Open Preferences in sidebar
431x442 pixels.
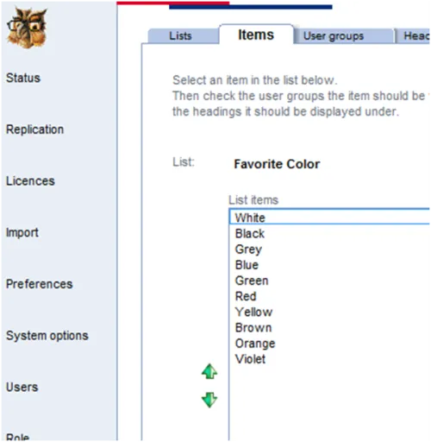click(40, 284)
